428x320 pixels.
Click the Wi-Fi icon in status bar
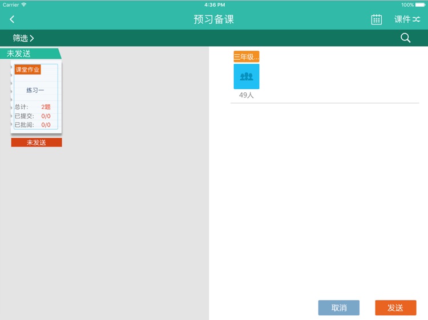pyautogui.click(x=24, y=5)
